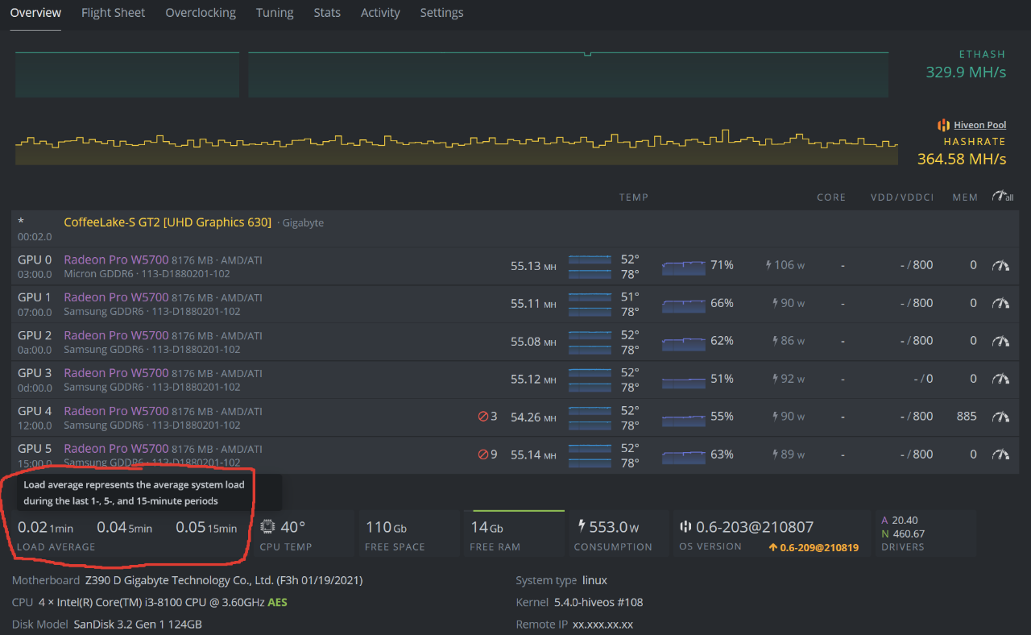Select the GPU 2 Radeon Pro W5700 name

pyautogui.click(x=116, y=335)
